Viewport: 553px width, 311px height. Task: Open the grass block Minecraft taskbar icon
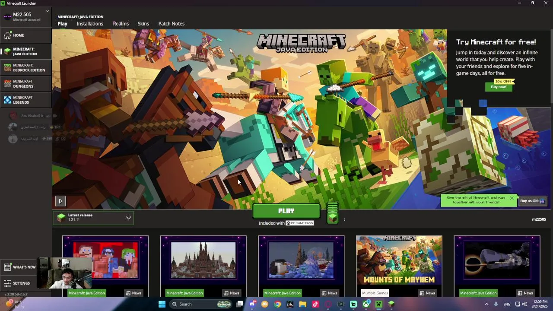click(391, 304)
